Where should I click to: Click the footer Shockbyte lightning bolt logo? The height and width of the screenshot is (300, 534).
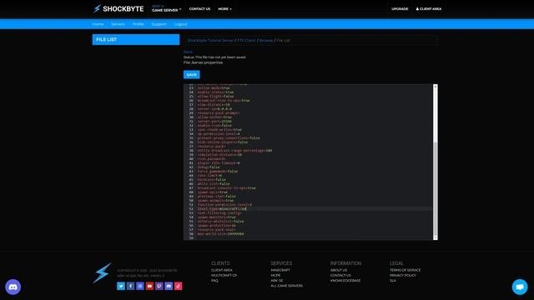(x=102, y=272)
